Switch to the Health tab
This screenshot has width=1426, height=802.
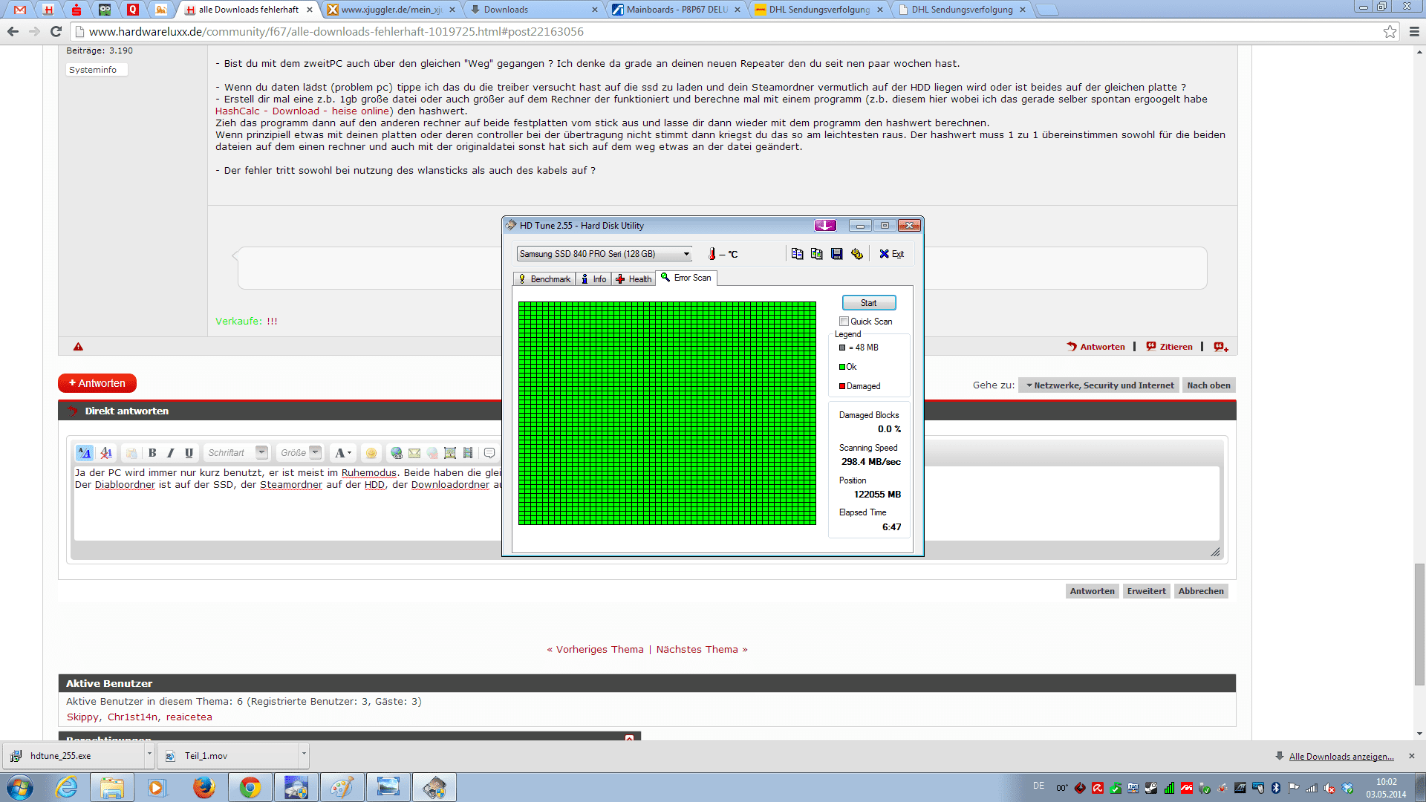[x=634, y=279]
